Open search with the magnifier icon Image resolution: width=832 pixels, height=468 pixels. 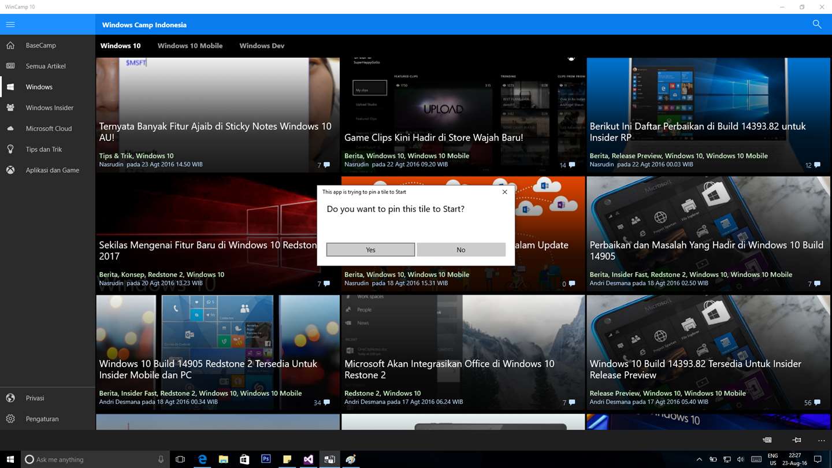817,24
